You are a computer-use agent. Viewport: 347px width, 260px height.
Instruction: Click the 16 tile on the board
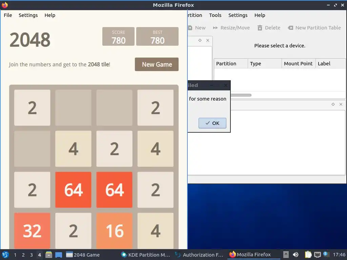pos(115,231)
